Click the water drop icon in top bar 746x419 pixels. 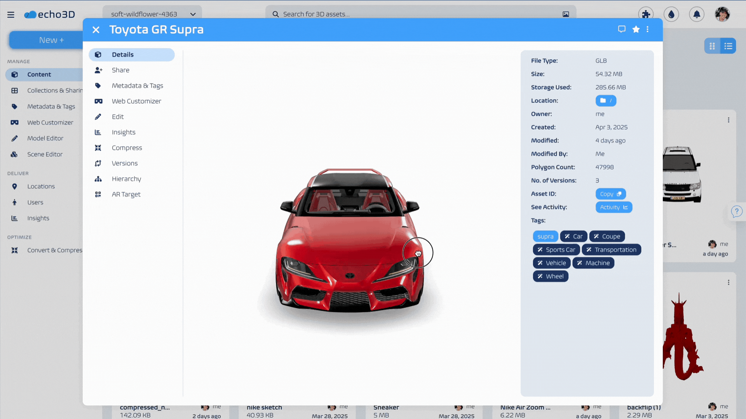pyautogui.click(x=671, y=14)
